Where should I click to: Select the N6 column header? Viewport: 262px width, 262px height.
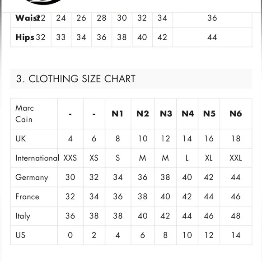(x=236, y=114)
